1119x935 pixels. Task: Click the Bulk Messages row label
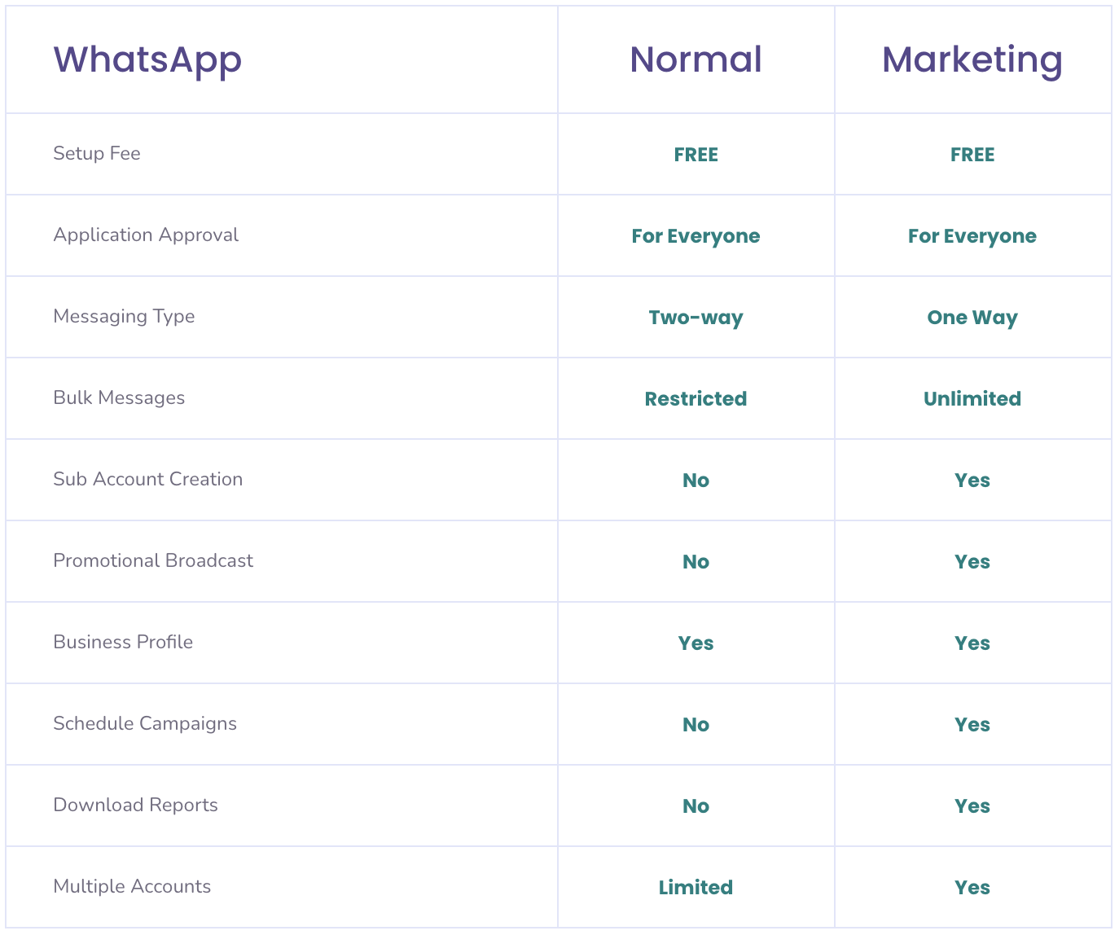(x=119, y=397)
